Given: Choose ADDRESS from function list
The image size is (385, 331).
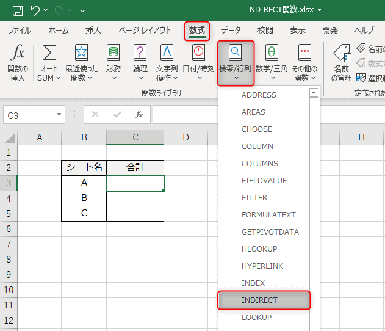Looking at the screenshot, I should click(x=264, y=95).
